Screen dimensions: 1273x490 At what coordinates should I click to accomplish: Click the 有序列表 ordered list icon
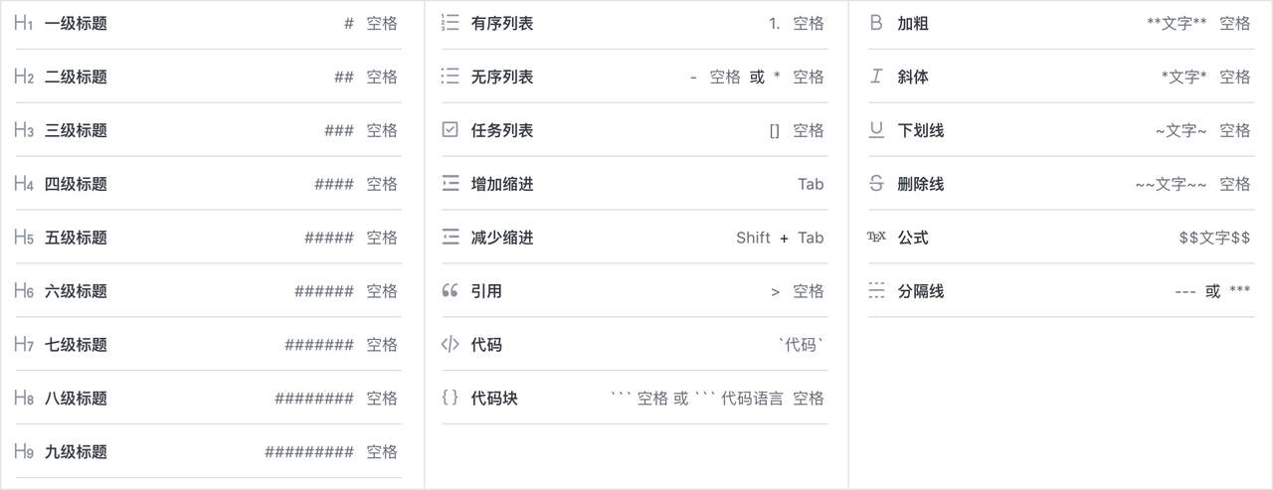(450, 23)
